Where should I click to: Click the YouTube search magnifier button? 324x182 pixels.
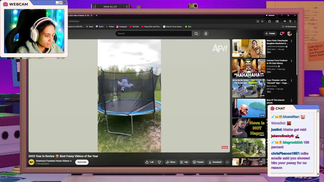point(196,33)
